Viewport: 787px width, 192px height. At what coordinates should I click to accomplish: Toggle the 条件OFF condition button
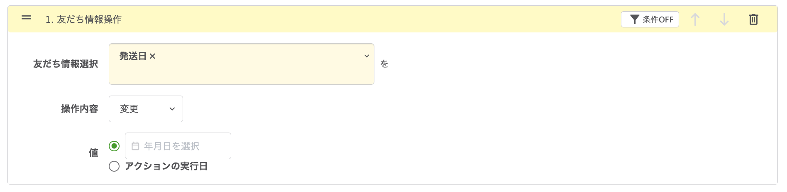(650, 20)
